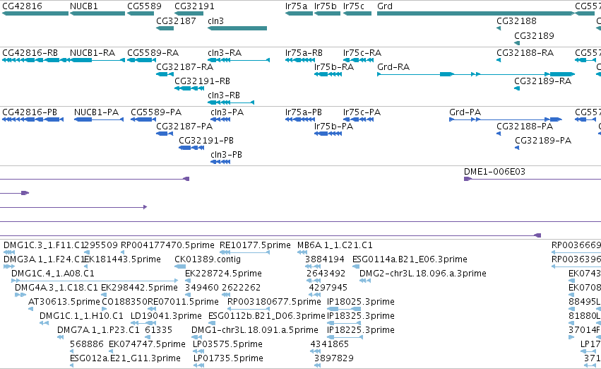
Task: Select the LP03575.5prime EST label
Action: pyautogui.click(x=227, y=344)
